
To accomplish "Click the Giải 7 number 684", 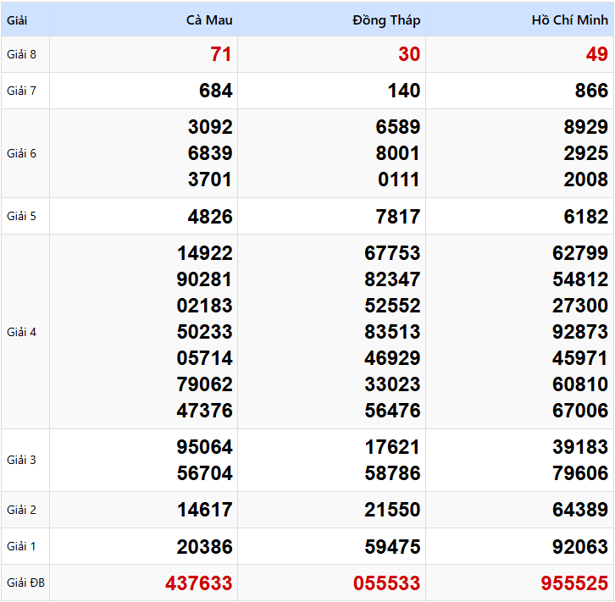I will [x=216, y=91].
